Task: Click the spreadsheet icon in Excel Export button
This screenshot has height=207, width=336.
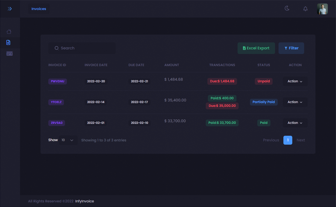Action: coord(244,48)
